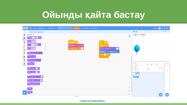
Task: Select the dark-orange Variables category circle
Action: coord(24,60)
